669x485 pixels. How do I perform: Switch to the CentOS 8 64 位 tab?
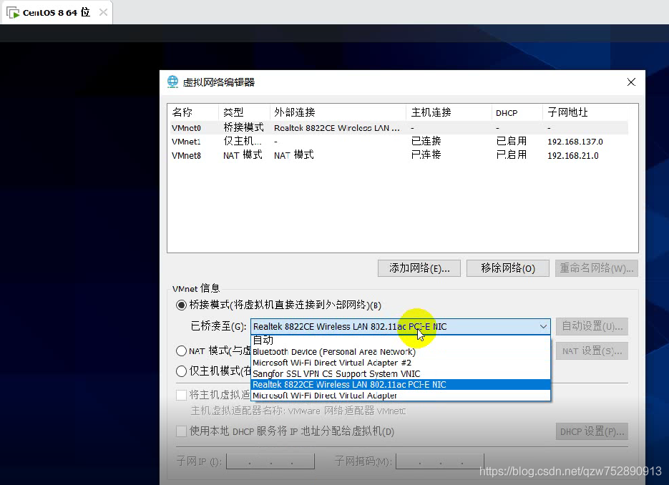click(x=57, y=12)
